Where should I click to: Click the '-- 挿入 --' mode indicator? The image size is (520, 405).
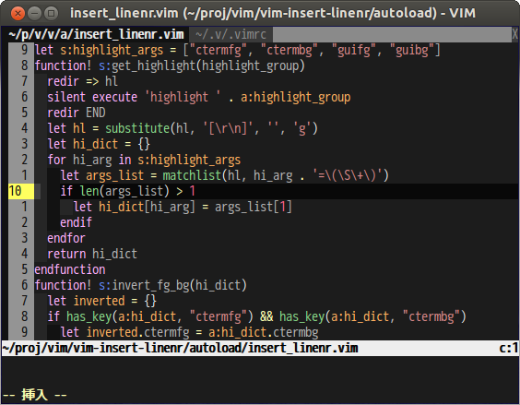tap(34, 395)
